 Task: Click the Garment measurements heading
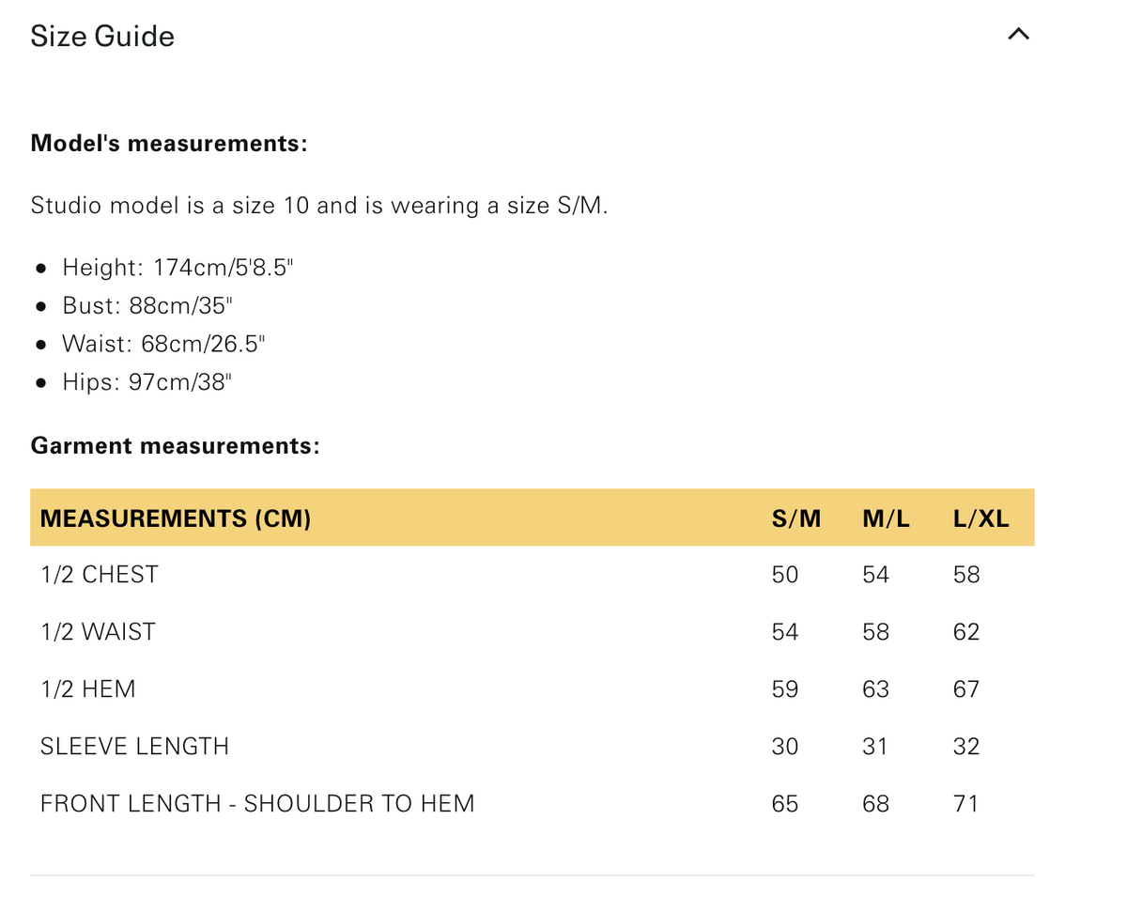click(x=176, y=446)
